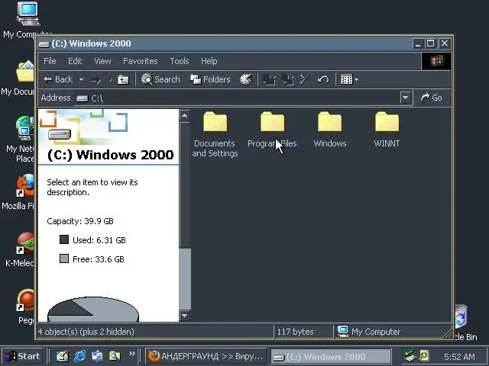The image size is (489, 366).
Task: Click the '4 object(s) (plus 2 hidden)' status text
Action: [86, 332]
